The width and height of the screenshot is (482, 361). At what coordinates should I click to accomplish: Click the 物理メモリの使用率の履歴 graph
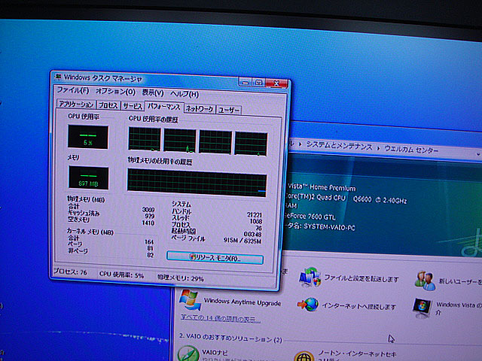[197, 183]
